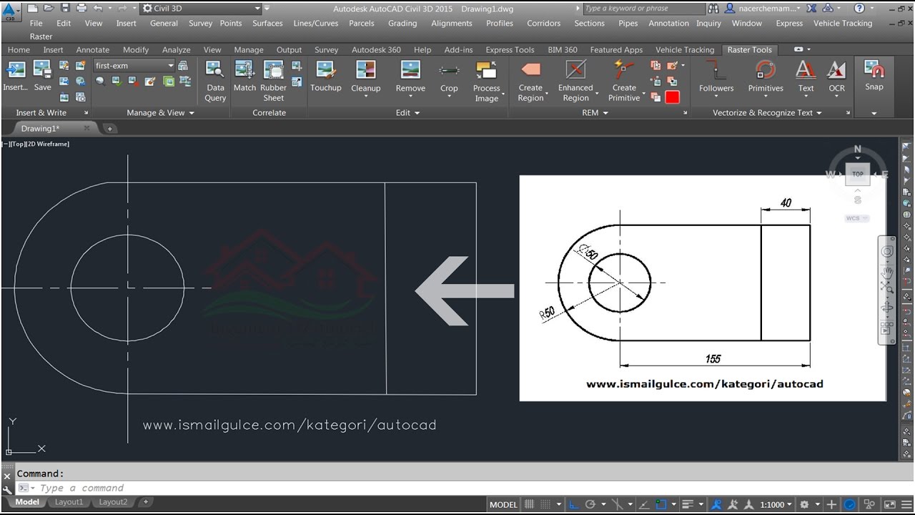Image resolution: width=915 pixels, height=515 pixels.
Task: Open the Surfaces menu
Action: pos(267,23)
